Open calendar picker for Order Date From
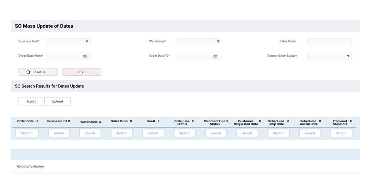This screenshot has height=175, width=370. point(85,56)
